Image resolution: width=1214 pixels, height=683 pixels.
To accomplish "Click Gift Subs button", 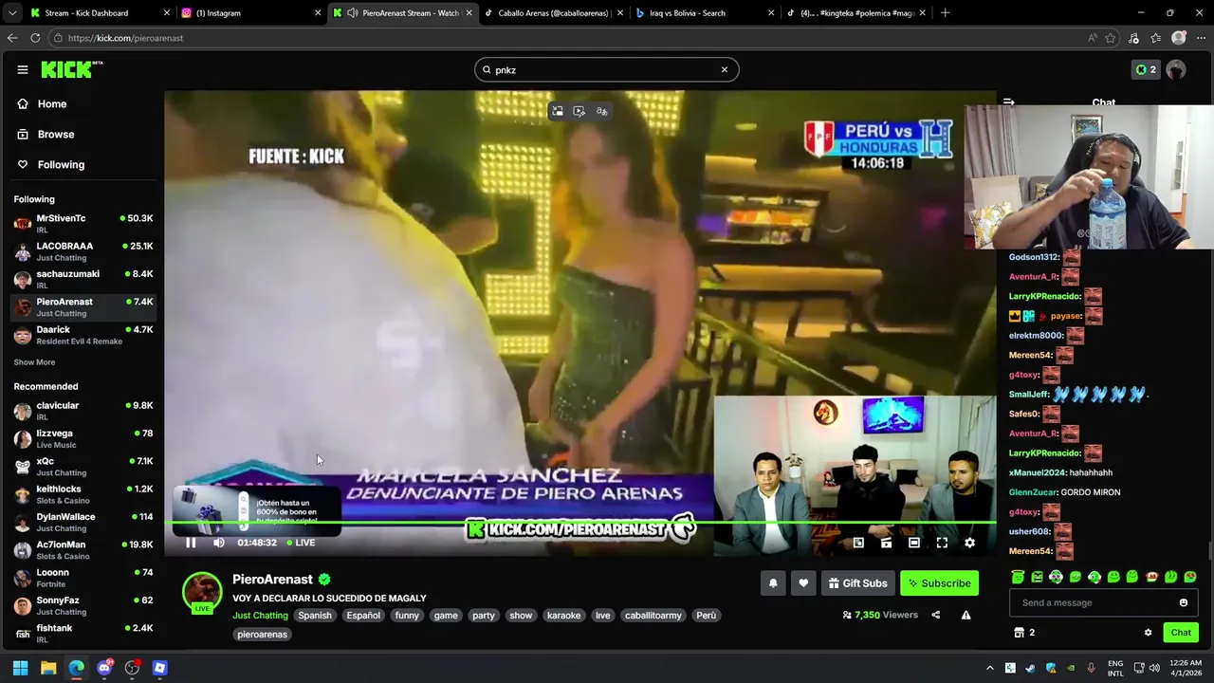I will point(857,583).
